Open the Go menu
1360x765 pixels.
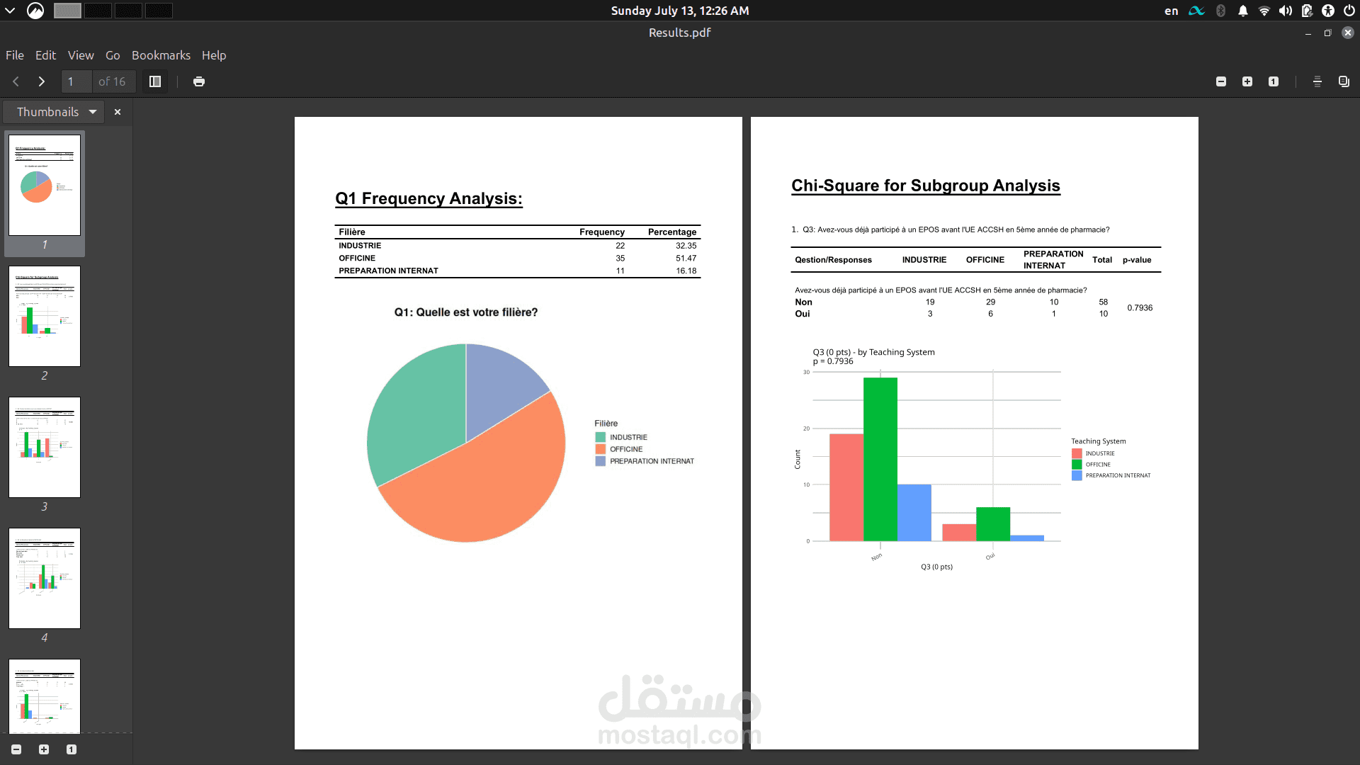pyautogui.click(x=113, y=55)
